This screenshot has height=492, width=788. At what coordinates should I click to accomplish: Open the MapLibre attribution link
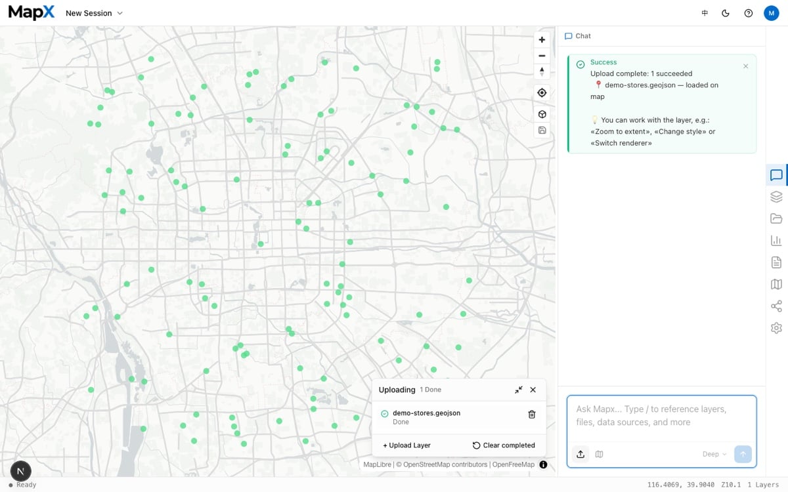pyautogui.click(x=378, y=464)
